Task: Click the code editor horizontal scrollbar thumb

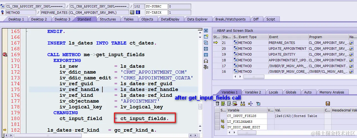Action: tap(48, 136)
